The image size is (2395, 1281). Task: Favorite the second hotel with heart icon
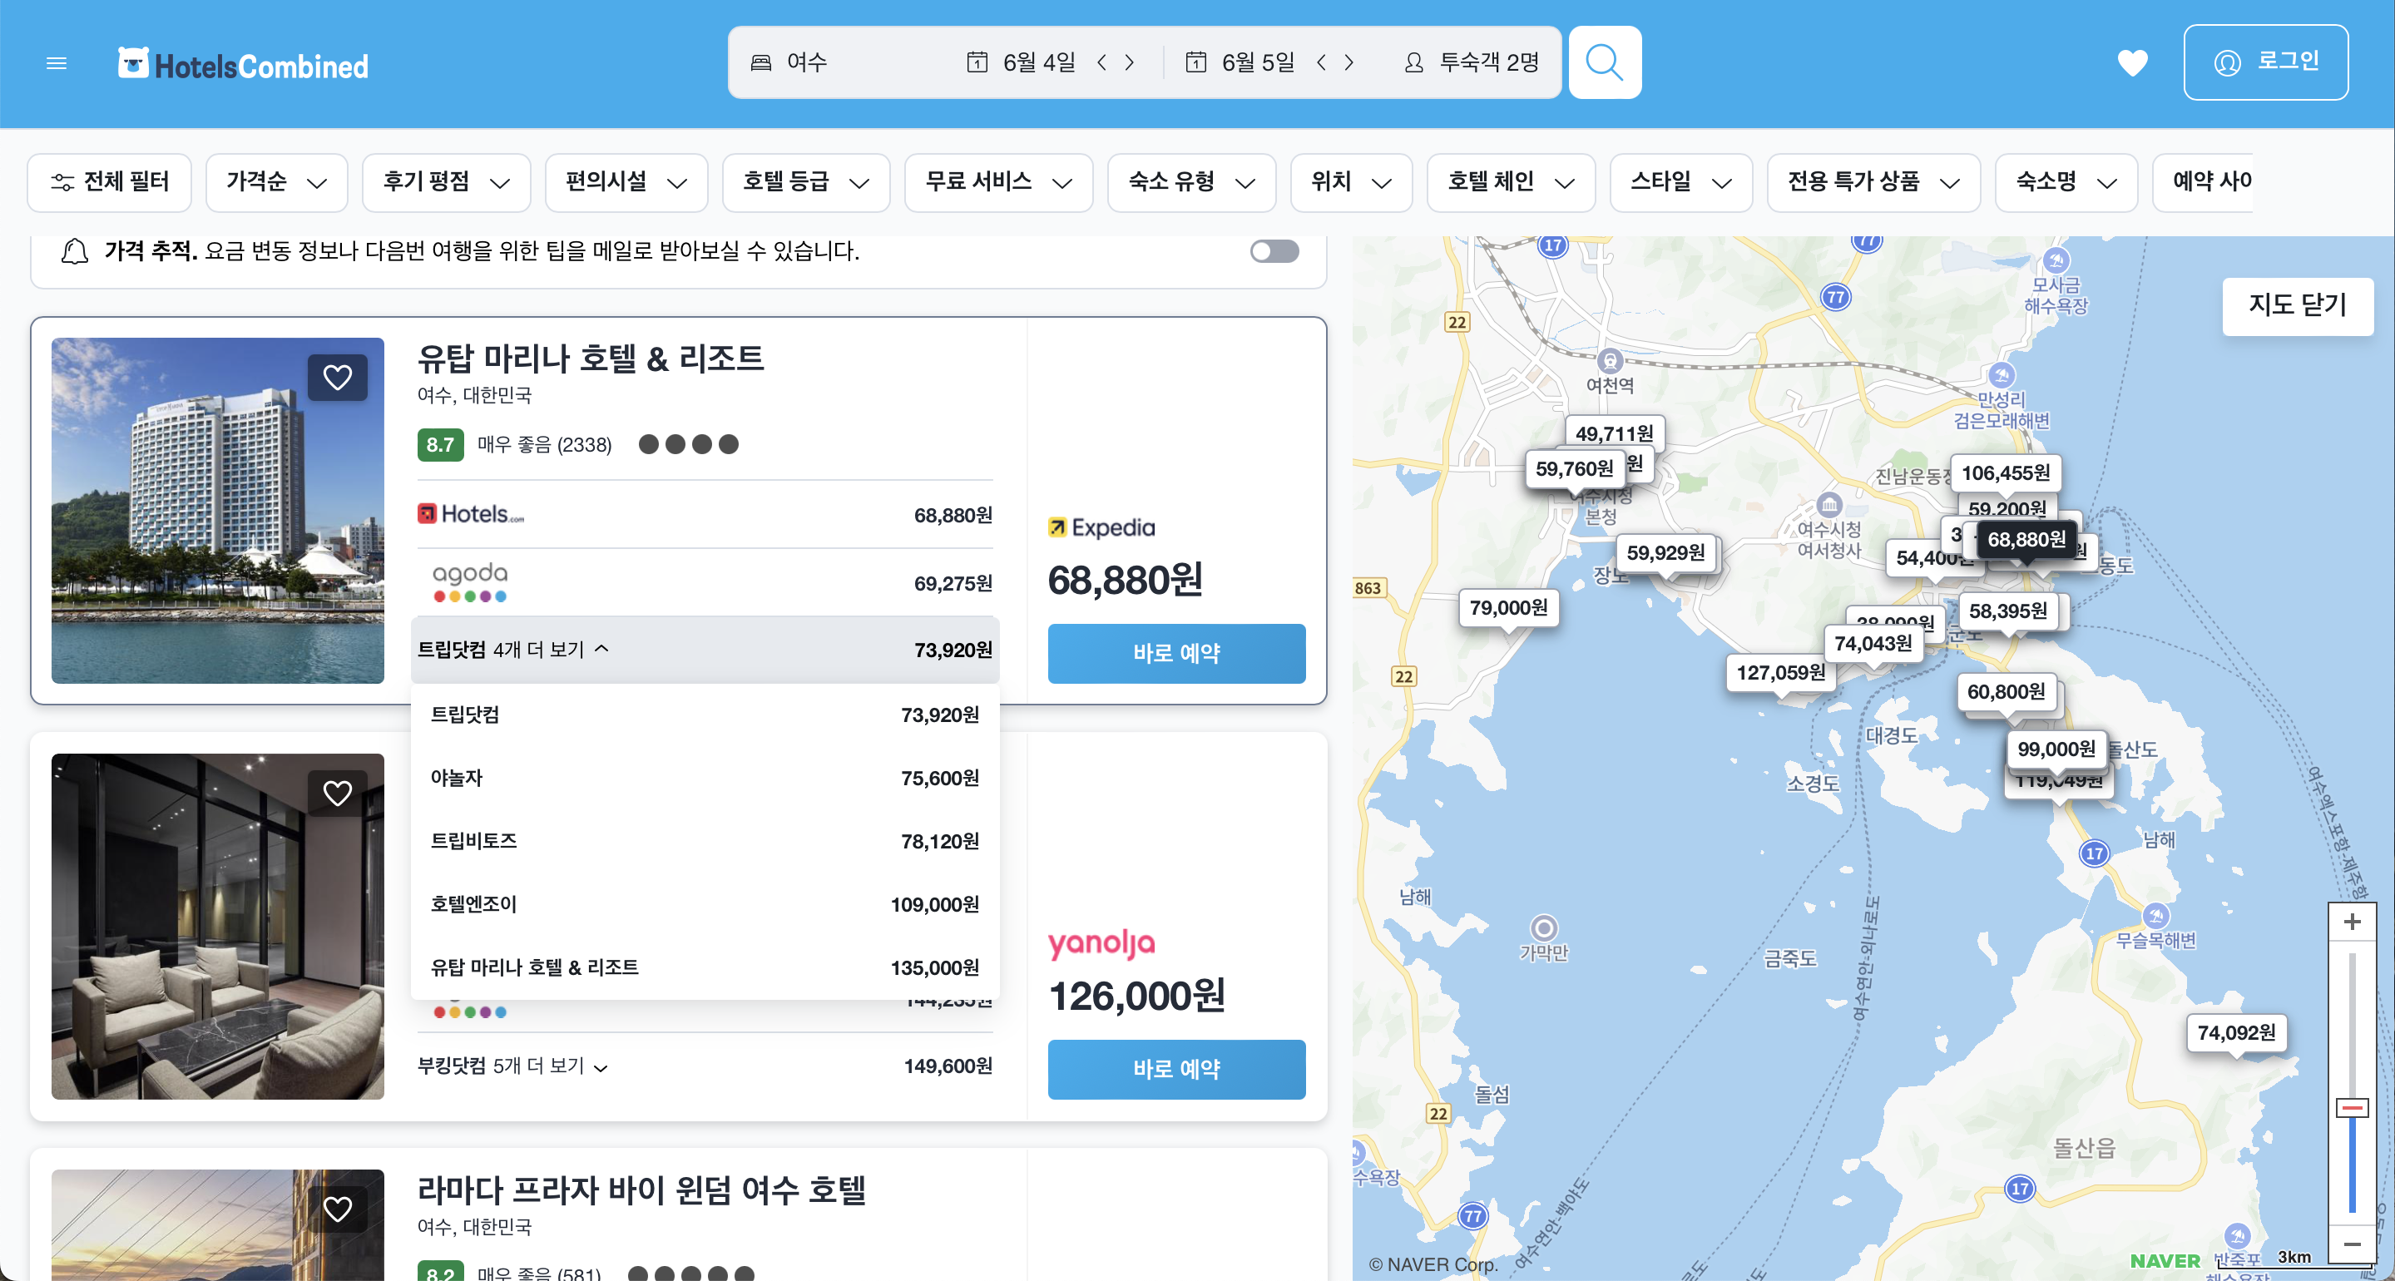(x=338, y=793)
